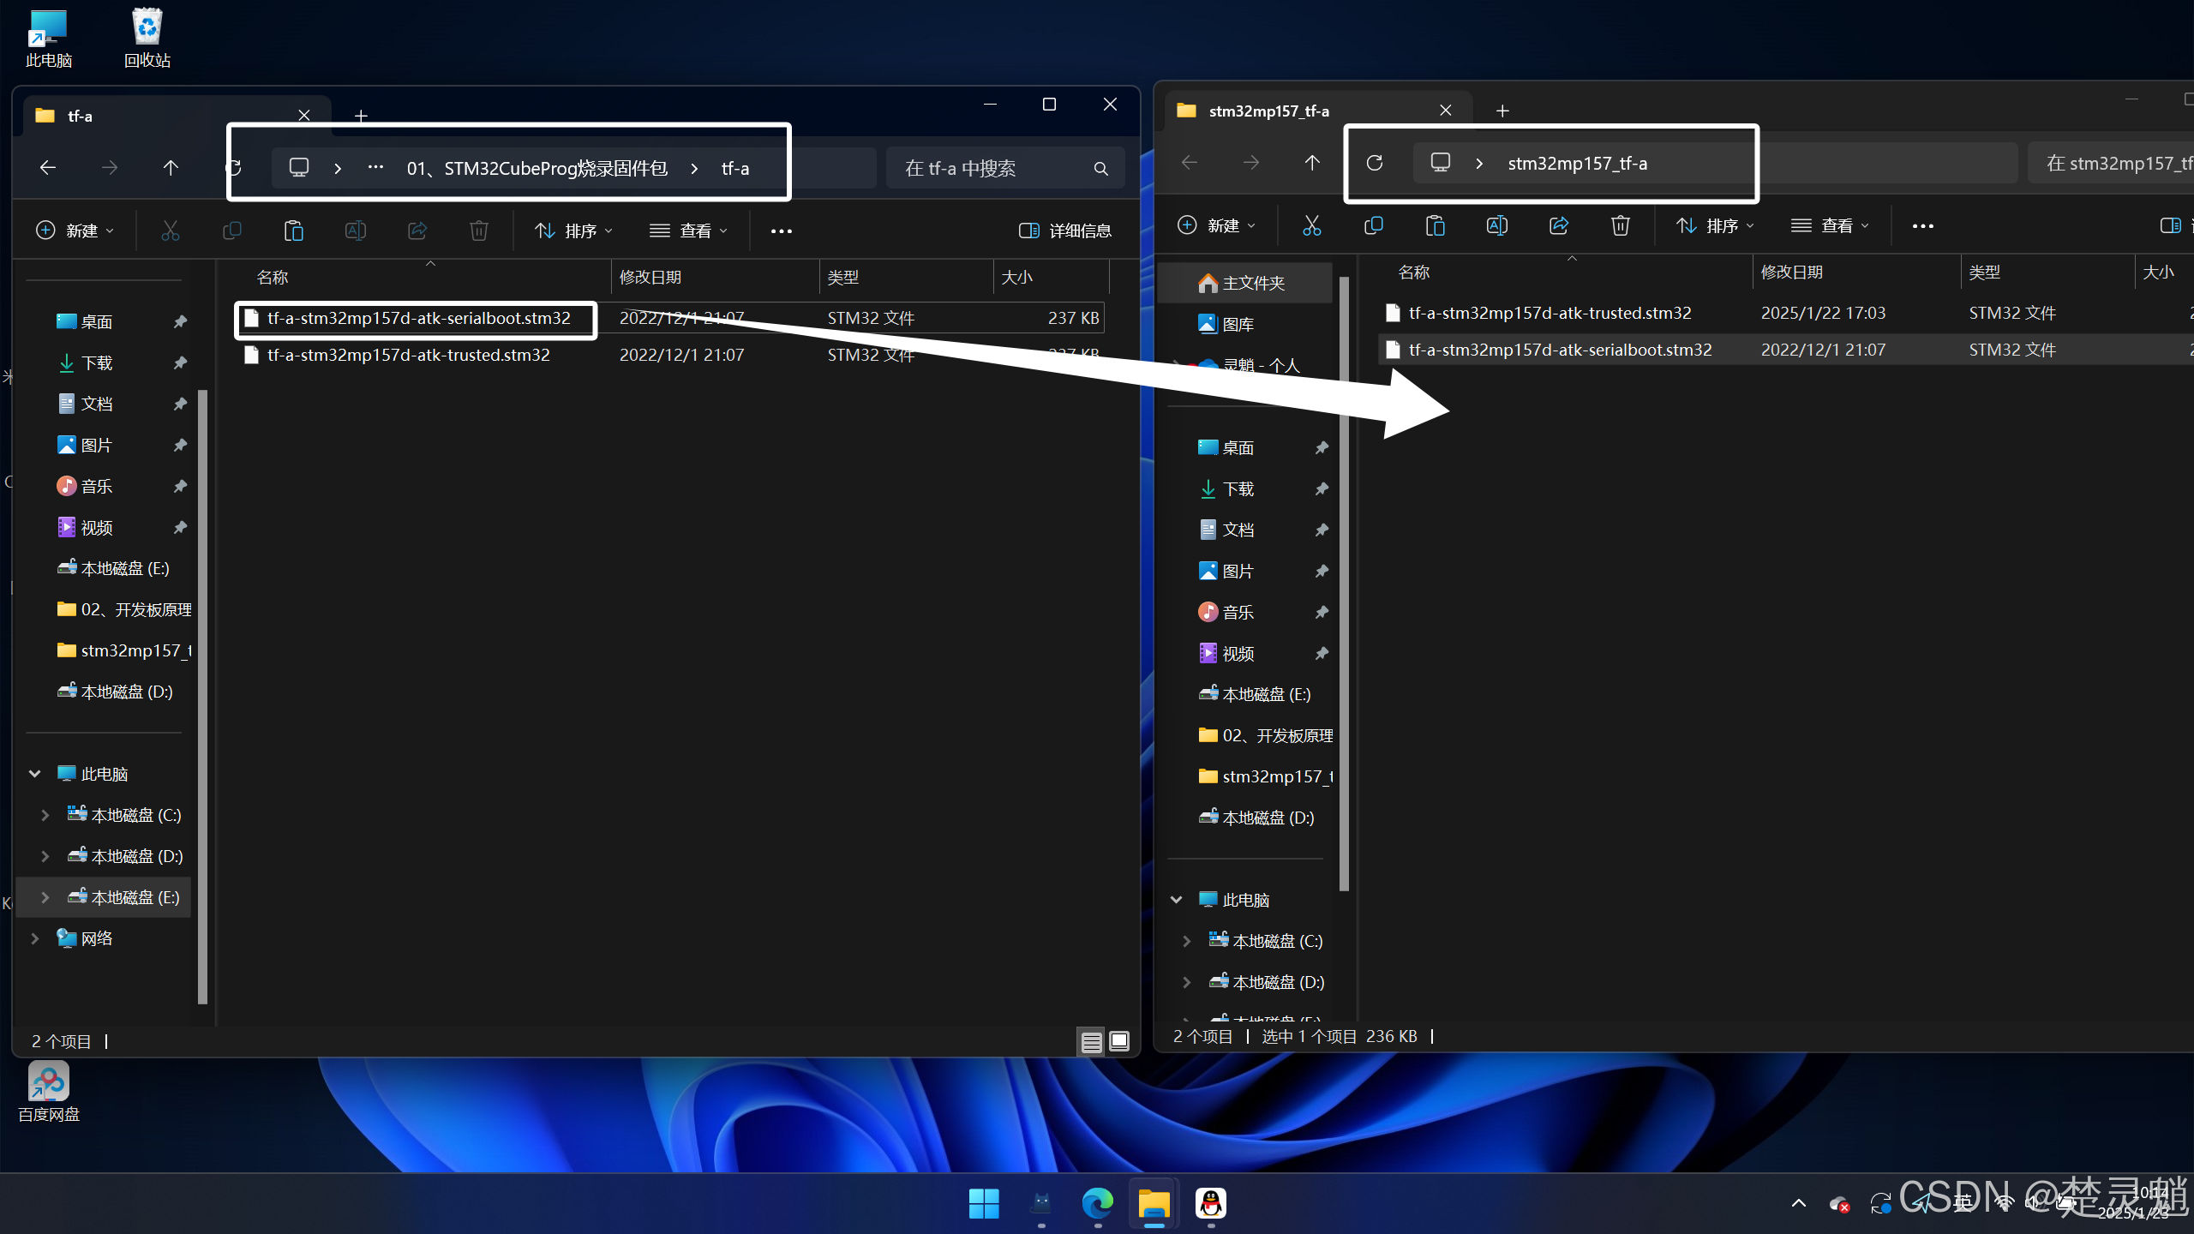Open the 查看 view menu in right window
Image resolution: width=2194 pixels, height=1234 pixels.
[x=1830, y=225]
